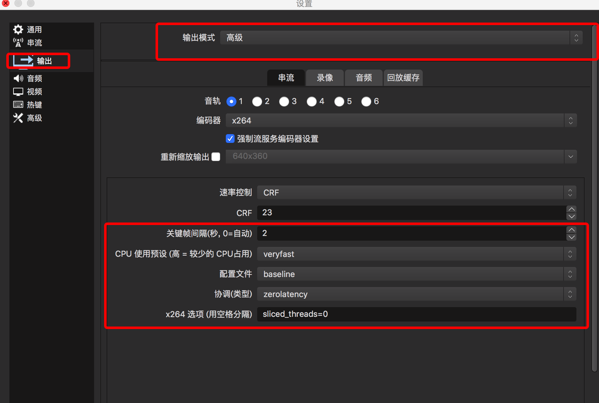This screenshot has width=599, height=403.
Task: Select audio track 2 radio button
Action: (x=257, y=102)
